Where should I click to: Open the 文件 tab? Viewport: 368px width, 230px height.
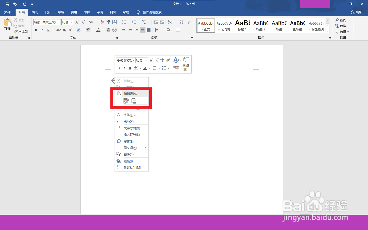(7, 12)
